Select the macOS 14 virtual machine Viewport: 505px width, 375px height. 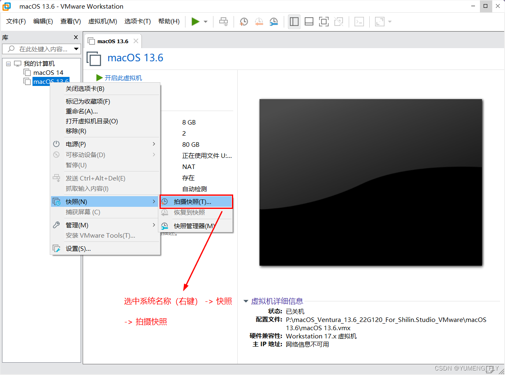point(48,73)
